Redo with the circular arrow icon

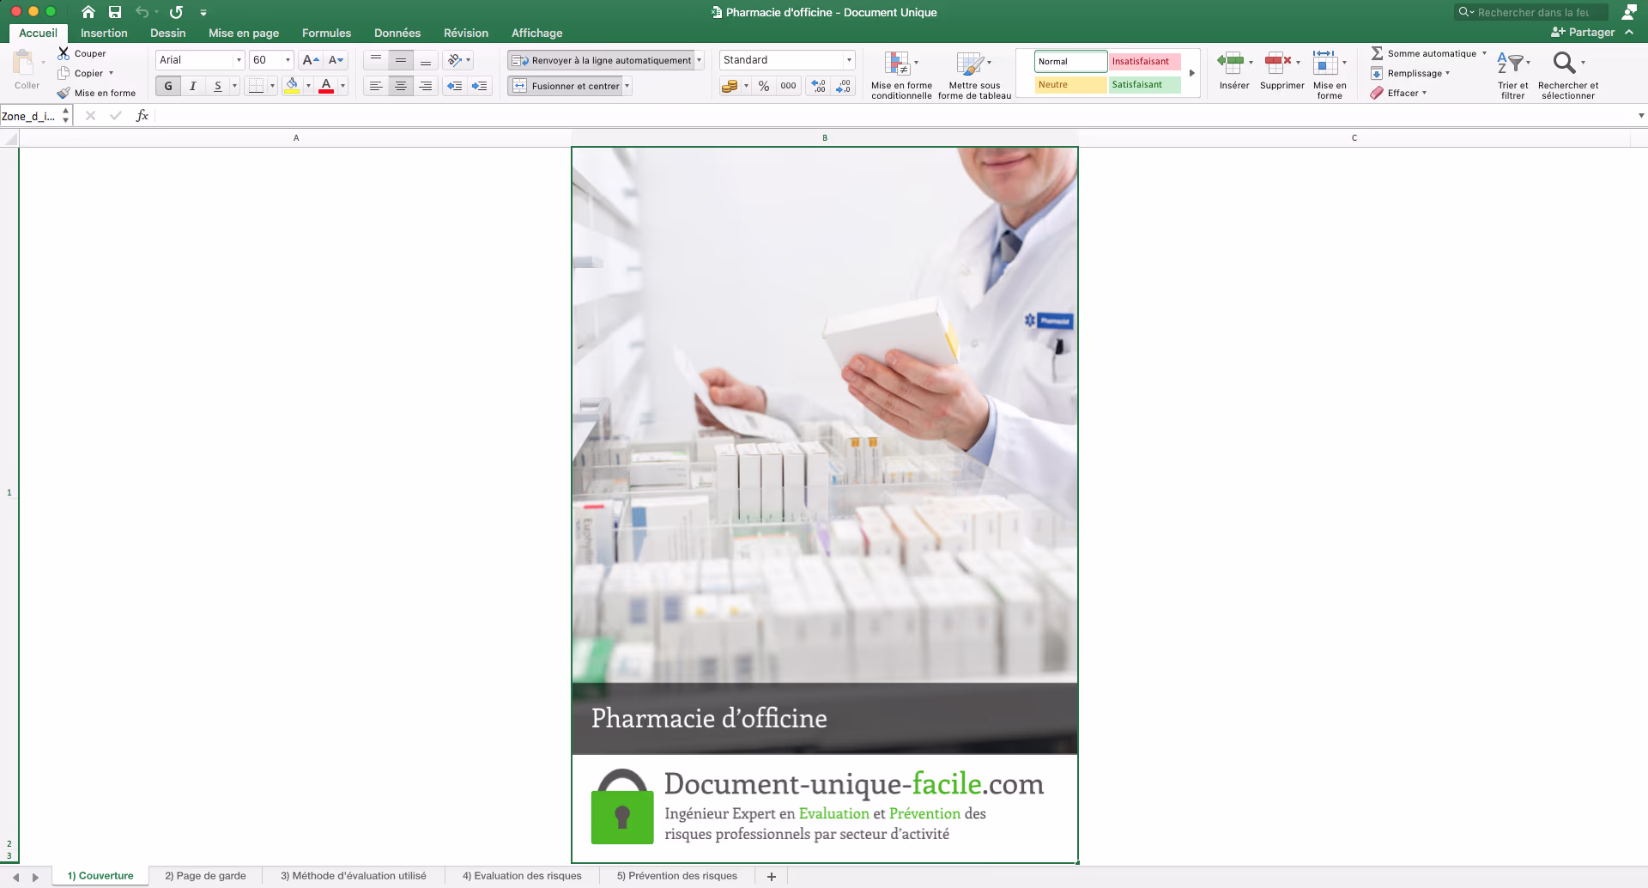point(176,12)
